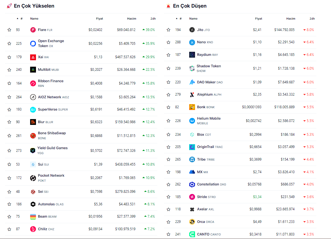Click the Raydium logo icon

coord(192,55)
